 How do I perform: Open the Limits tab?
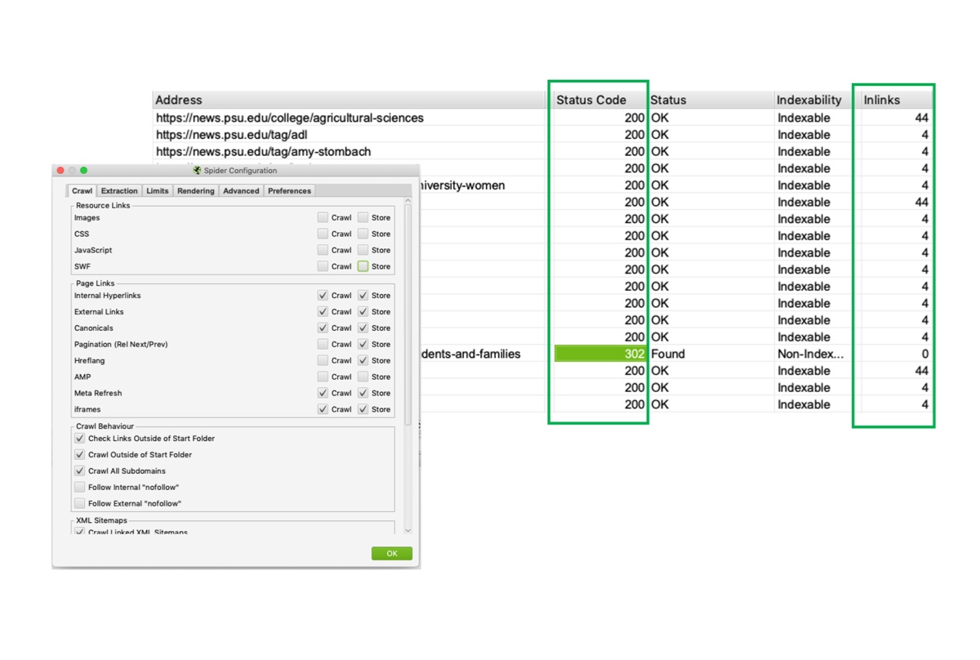click(x=158, y=191)
